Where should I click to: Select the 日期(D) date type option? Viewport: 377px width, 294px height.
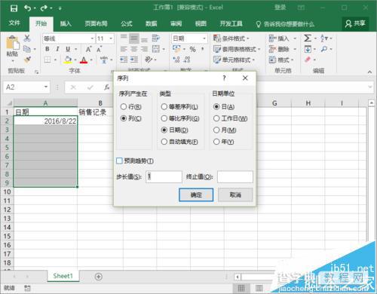(x=175, y=130)
